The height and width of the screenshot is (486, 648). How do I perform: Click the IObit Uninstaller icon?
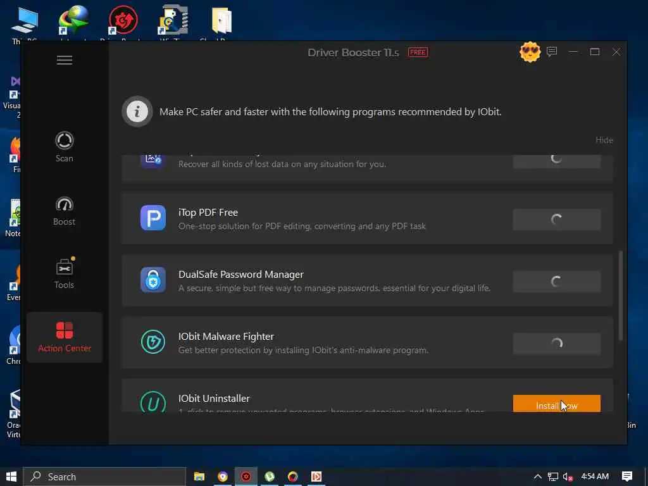[x=153, y=402]
